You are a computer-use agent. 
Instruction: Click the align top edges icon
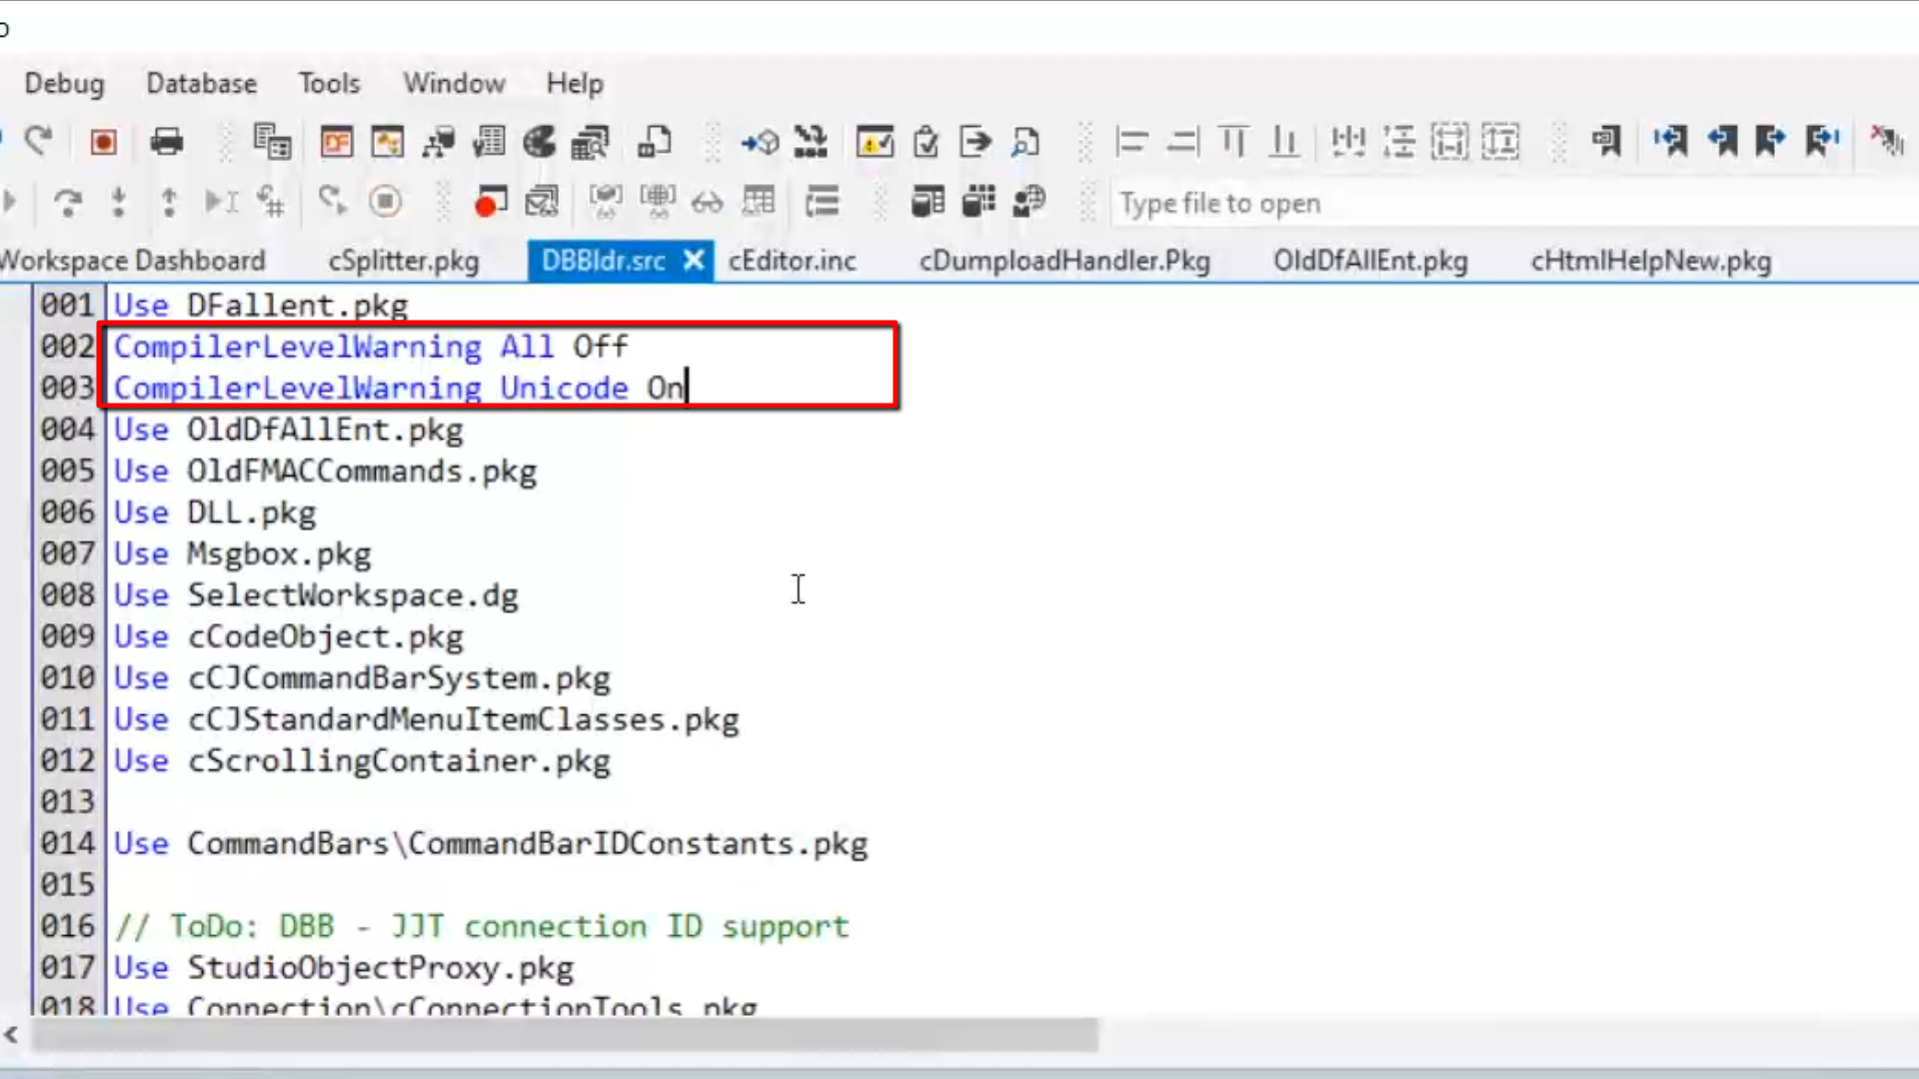pos(1234,142)
